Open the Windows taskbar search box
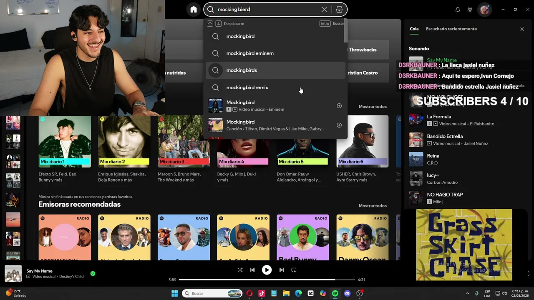This screenshot has width=534, height=300. tap(213, 293)
